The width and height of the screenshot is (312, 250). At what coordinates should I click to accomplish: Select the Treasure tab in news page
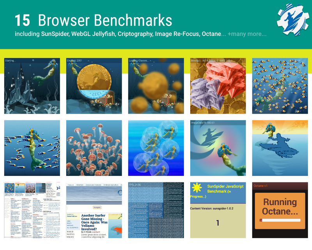tap(71, 185)
